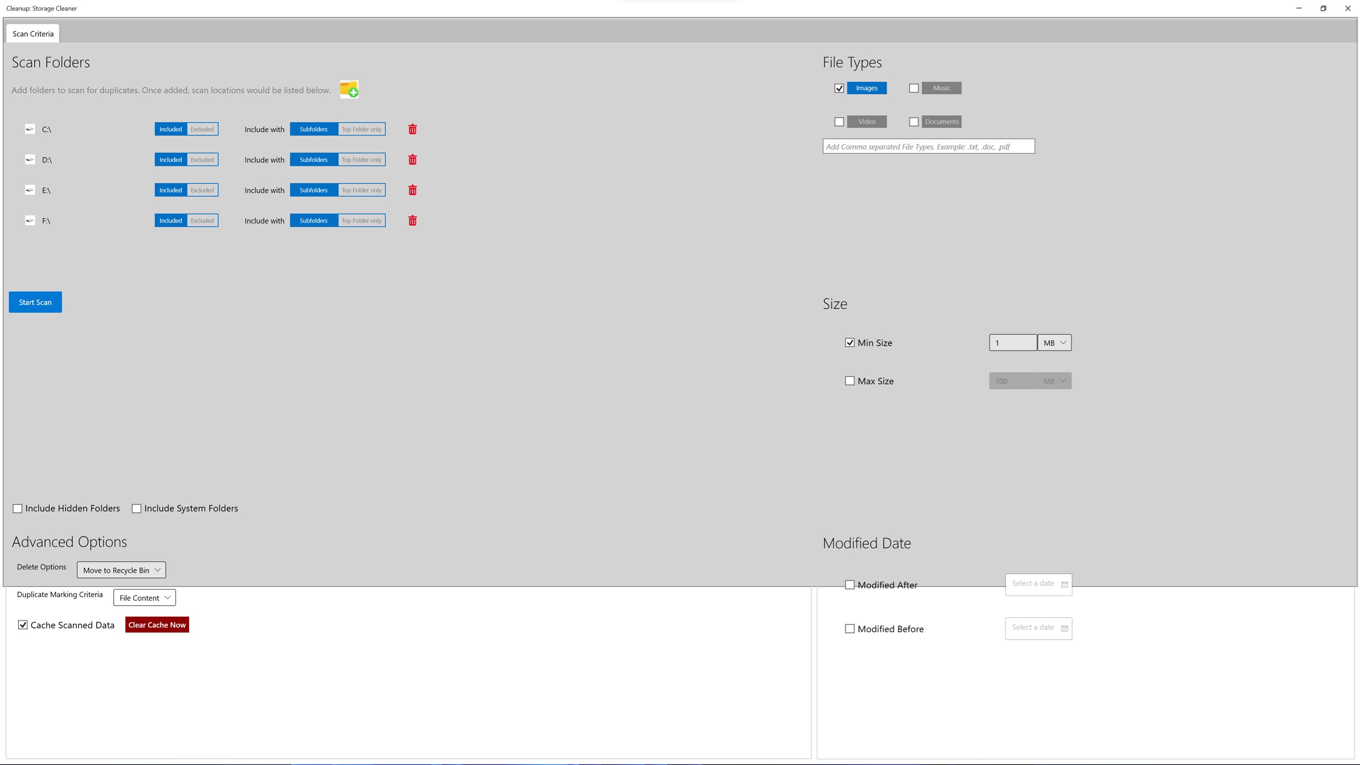The width and height of the screenshot is (1360, 765).
Task: Click the trash icon for E:\ drive
Action: pyautogui.click(x=412, y=190)
